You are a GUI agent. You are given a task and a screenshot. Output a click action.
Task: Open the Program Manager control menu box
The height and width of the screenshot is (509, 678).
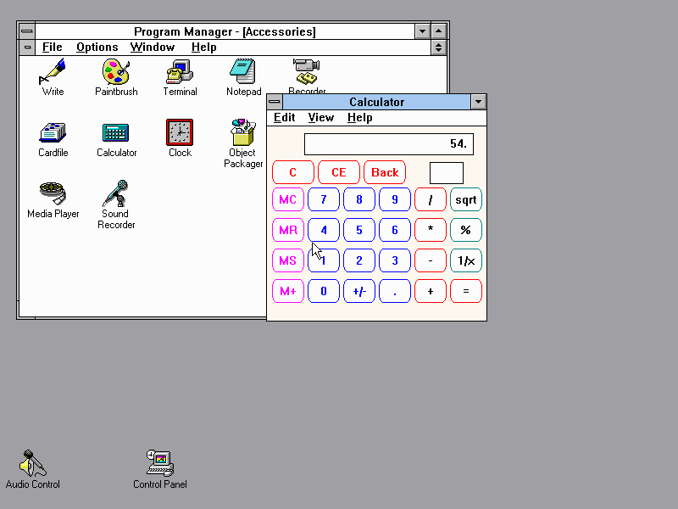(x=27, y=31)
